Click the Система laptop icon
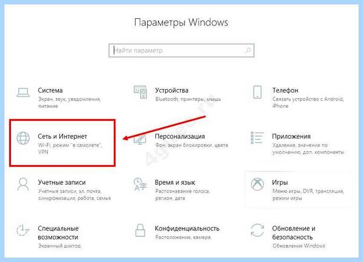 click(x=23, y=92)
